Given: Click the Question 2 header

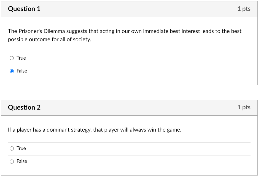Looking at the screenshot, I should tap(24, 107).
